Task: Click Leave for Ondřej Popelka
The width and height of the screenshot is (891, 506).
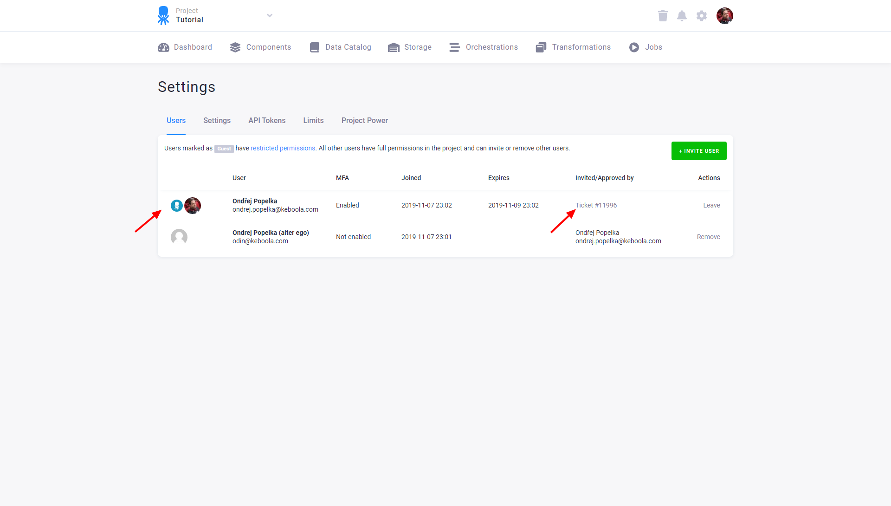Action: click(x=711, y=206)
